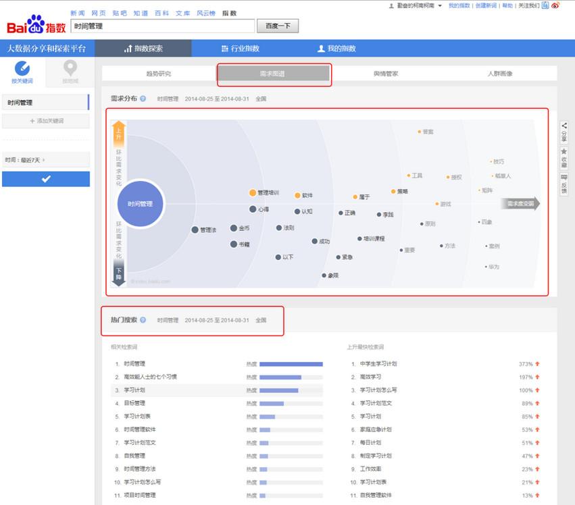Switch to the 人群画像 tab
Screen dimensions: 575x505
pyautogui.click(x=500, y=74)
